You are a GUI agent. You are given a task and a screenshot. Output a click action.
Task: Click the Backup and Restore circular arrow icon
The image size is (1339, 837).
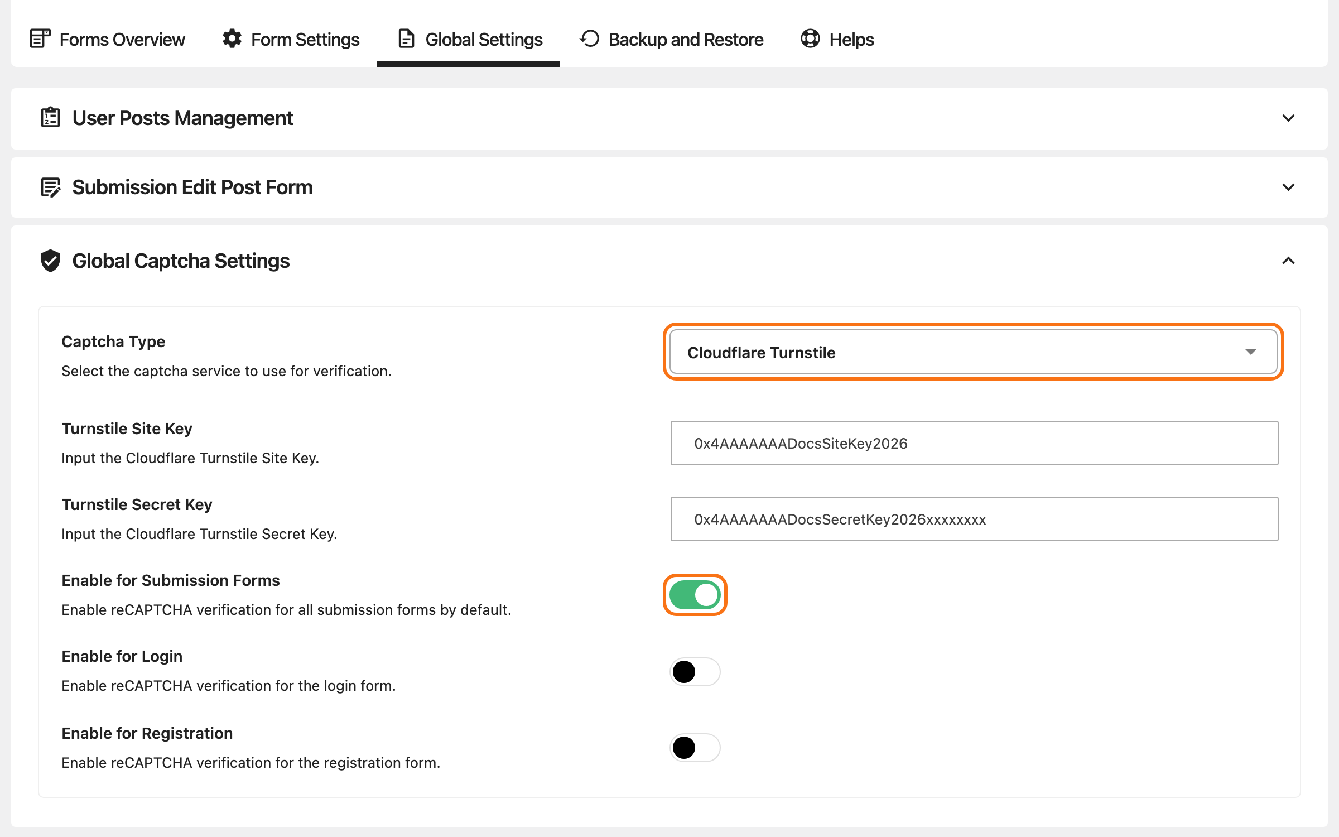589,39
